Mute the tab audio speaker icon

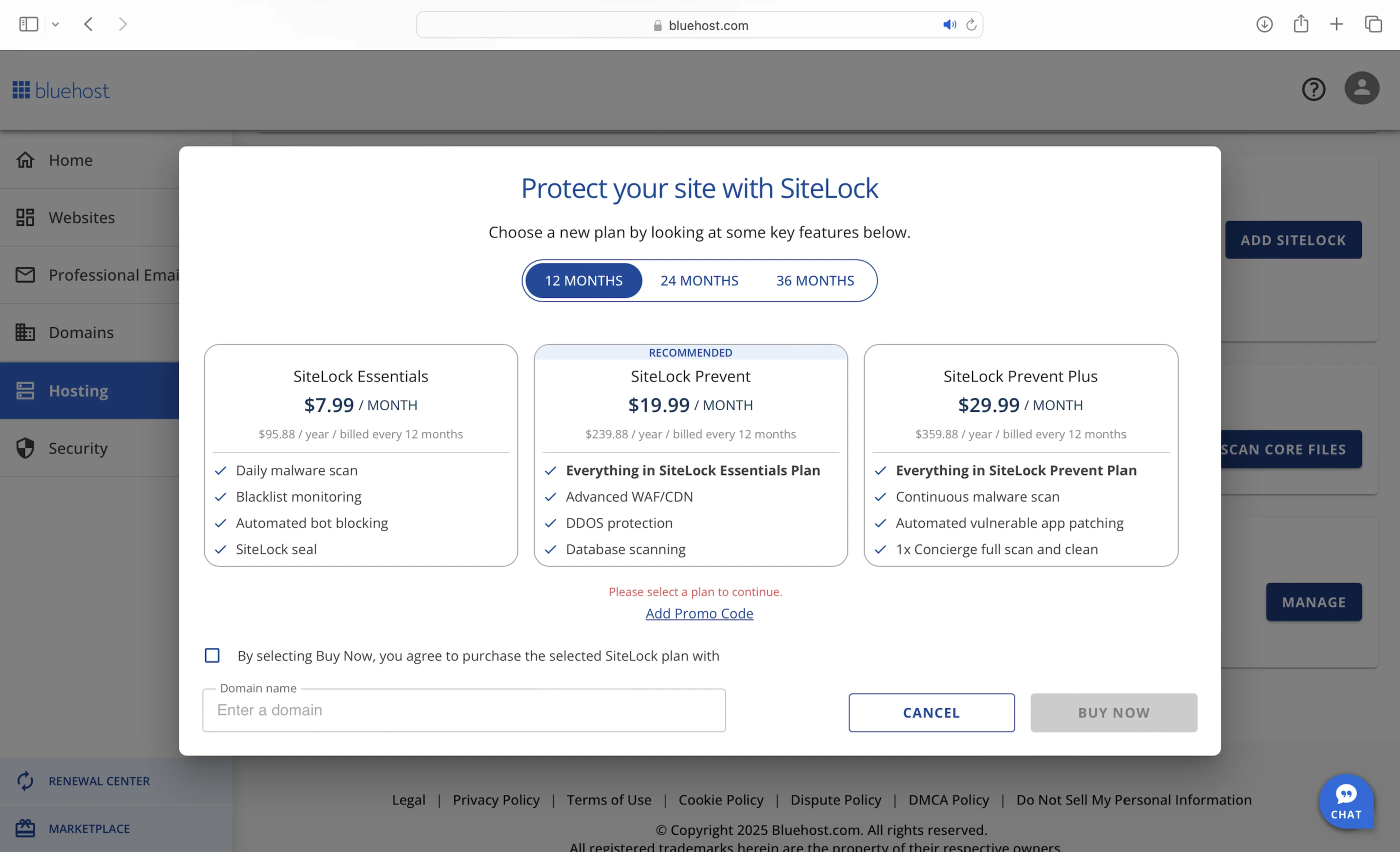coord(949,25)
